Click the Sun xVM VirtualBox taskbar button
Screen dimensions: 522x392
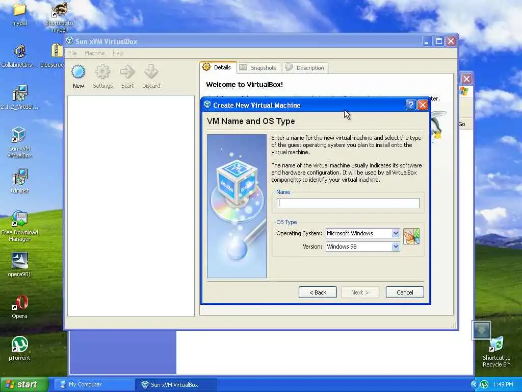[176, 384]
